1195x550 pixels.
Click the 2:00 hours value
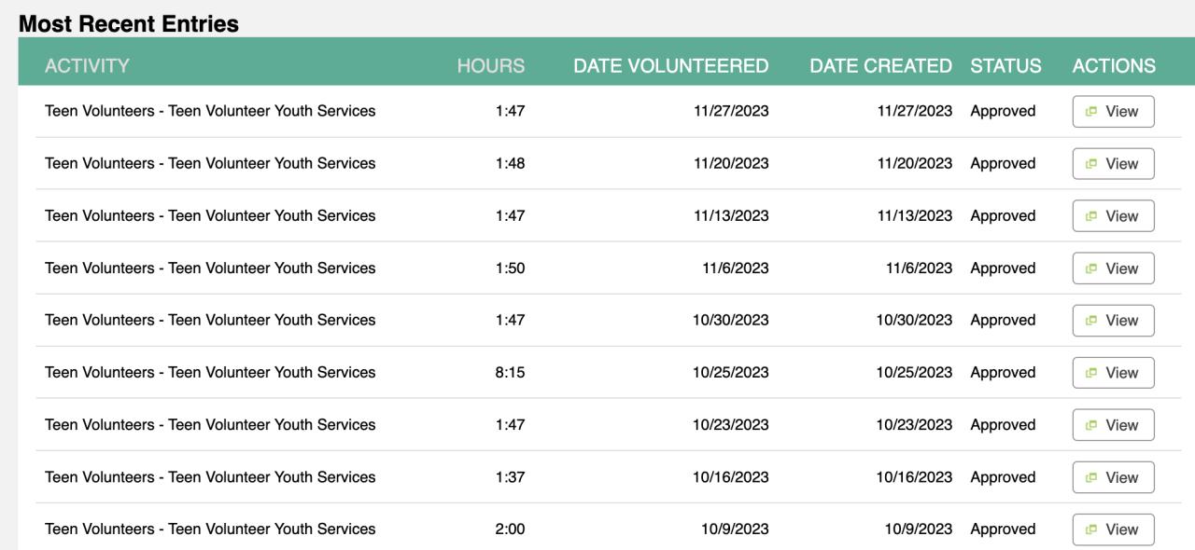[x=510, y=529]
